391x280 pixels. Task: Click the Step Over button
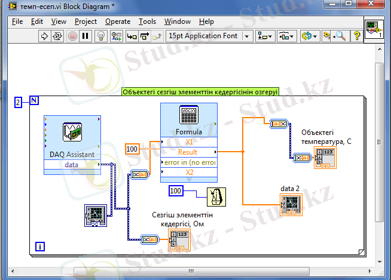144,36
